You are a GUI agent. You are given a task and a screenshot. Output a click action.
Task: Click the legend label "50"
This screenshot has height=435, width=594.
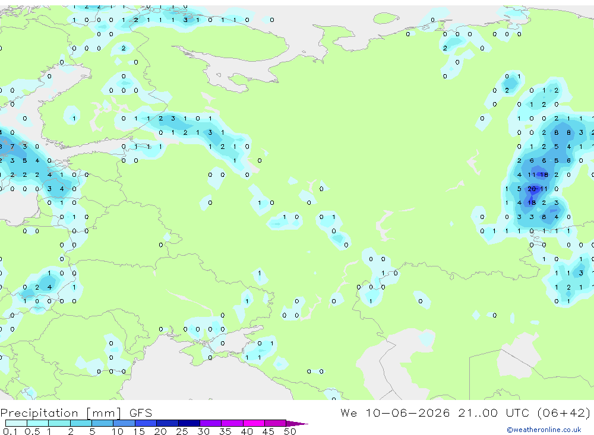(290, 431)
